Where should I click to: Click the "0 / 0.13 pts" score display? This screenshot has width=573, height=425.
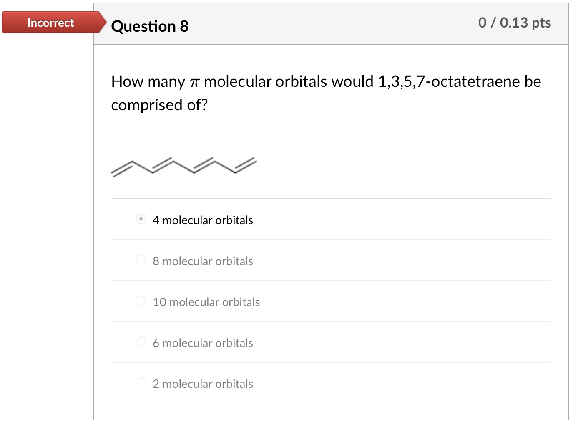click(x=514, y=23)
